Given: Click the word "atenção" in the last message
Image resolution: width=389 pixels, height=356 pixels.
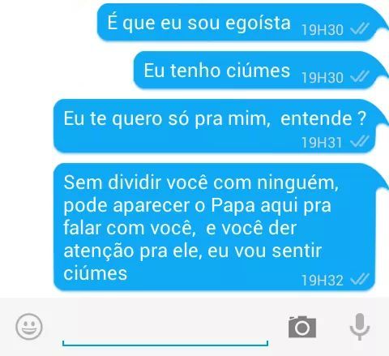Looking at the screenshot, I should pos(99,251).
